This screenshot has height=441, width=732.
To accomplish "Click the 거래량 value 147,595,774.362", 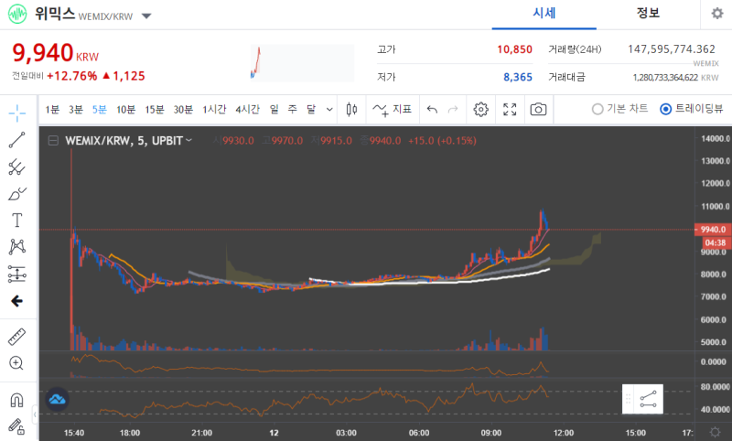I will [672, 49].
